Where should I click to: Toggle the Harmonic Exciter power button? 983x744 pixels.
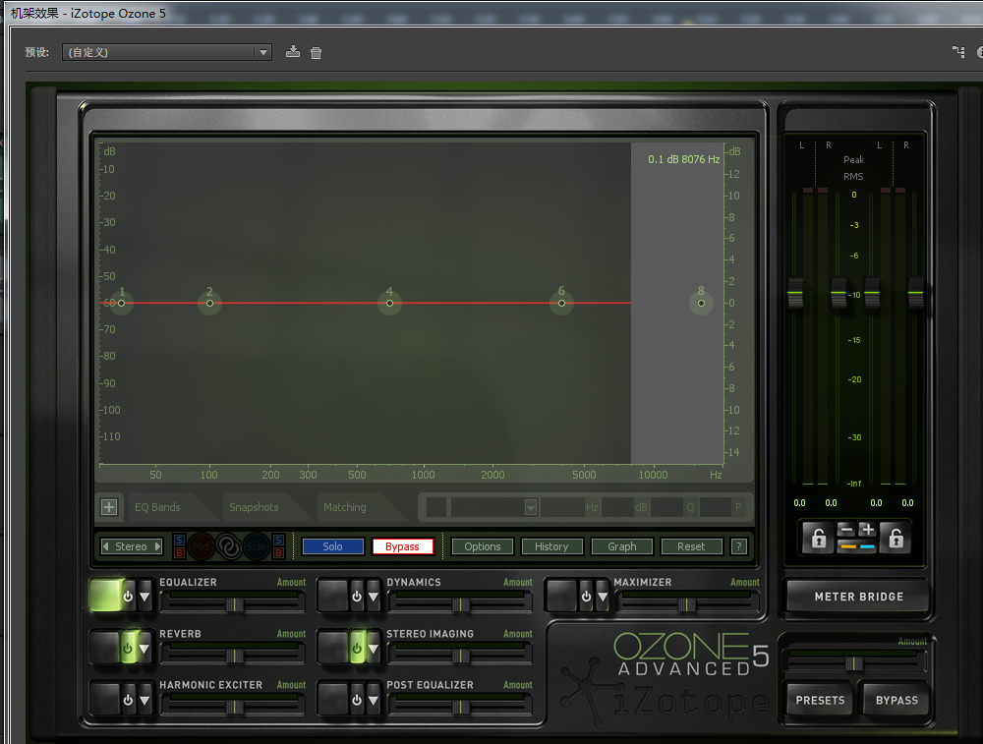tap(129, 700)
